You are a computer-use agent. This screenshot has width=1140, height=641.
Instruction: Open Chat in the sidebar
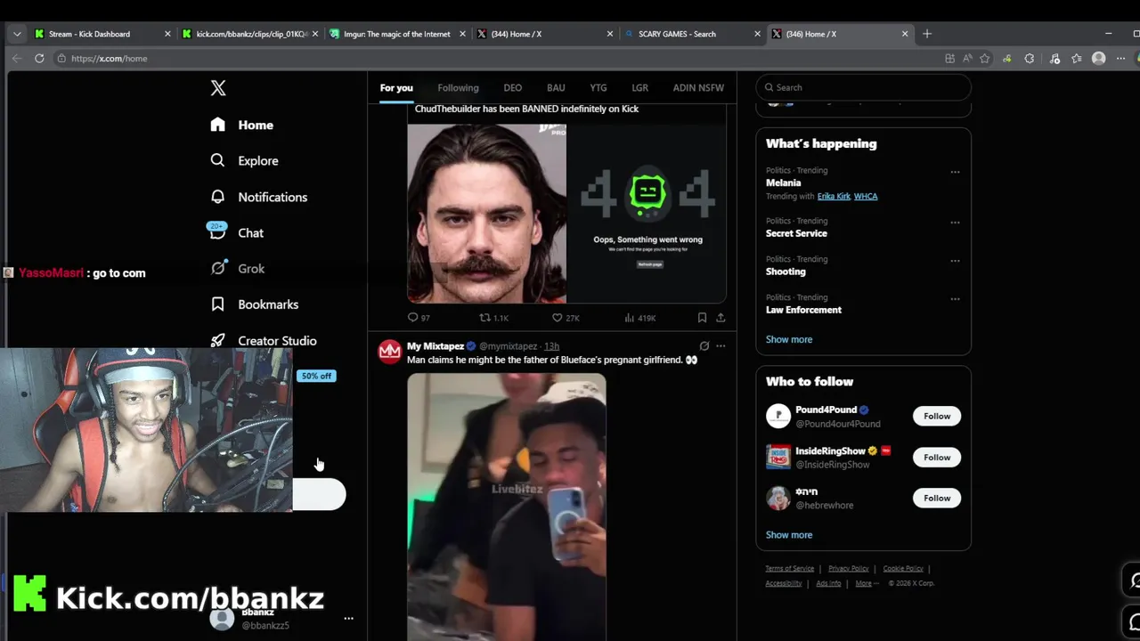point(236,232)
